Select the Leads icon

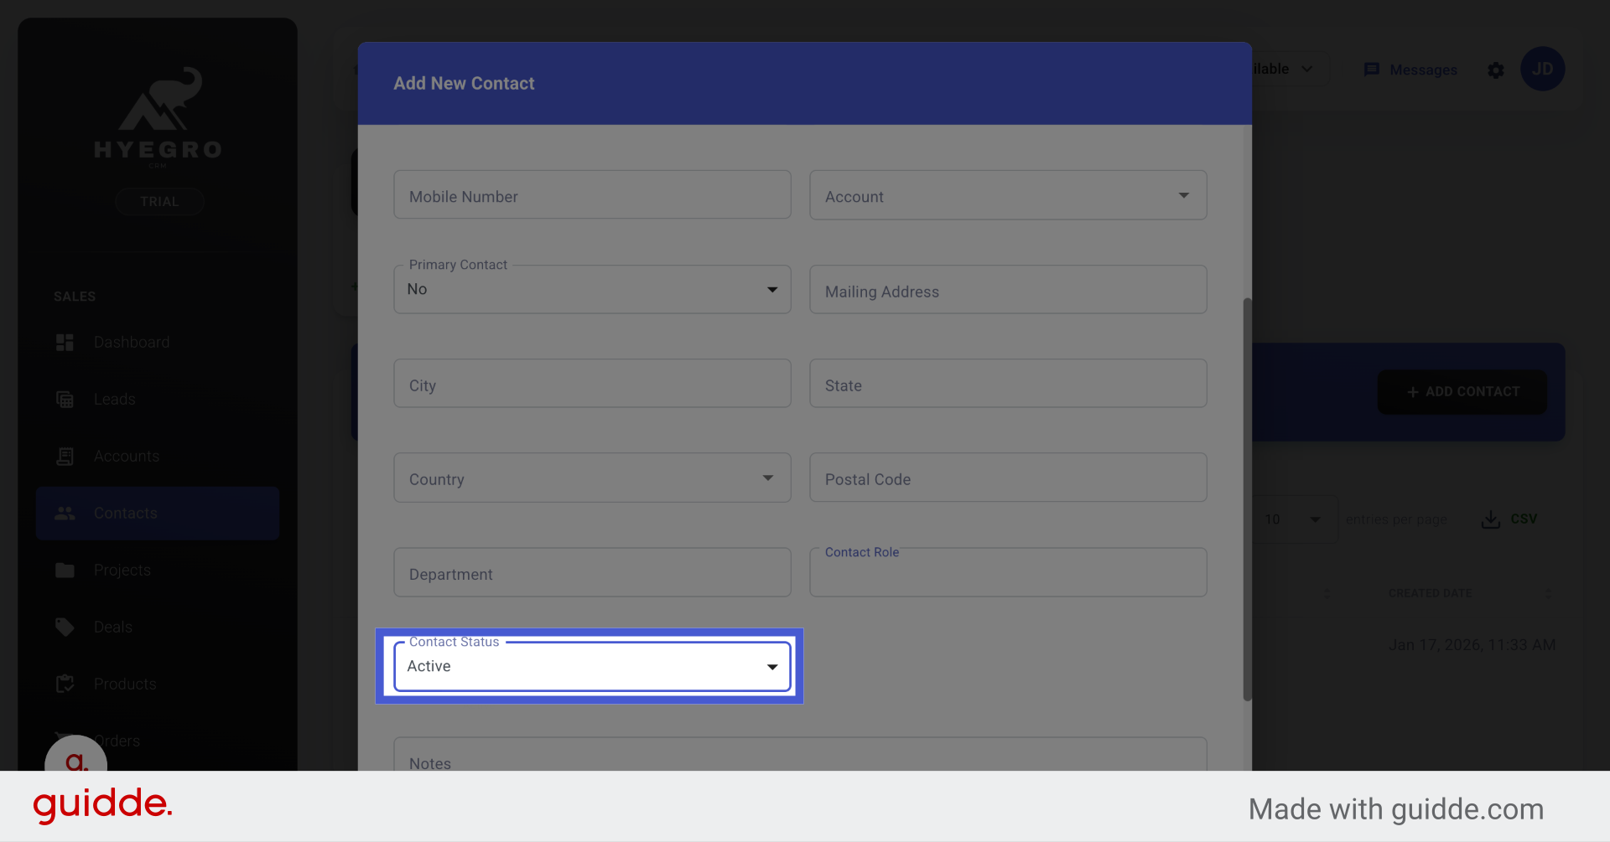(x=65, y=399)
